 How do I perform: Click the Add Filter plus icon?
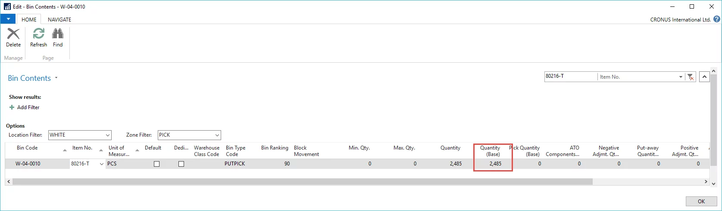tap(12, 107)
